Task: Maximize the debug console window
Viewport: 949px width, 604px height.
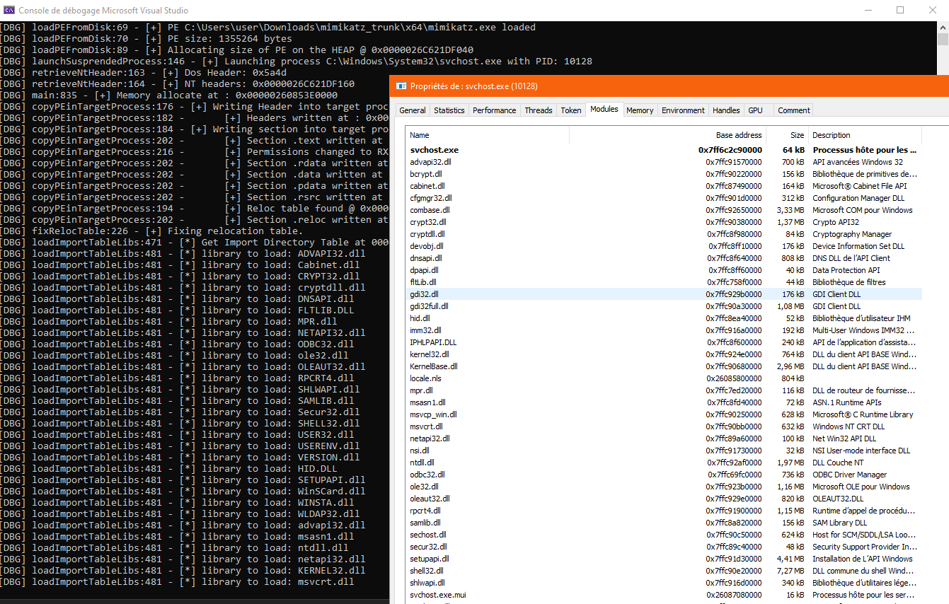Action: [900, 10]
